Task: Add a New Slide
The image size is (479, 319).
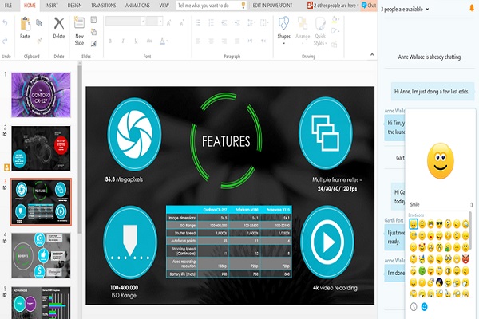Action: [79, 31]
